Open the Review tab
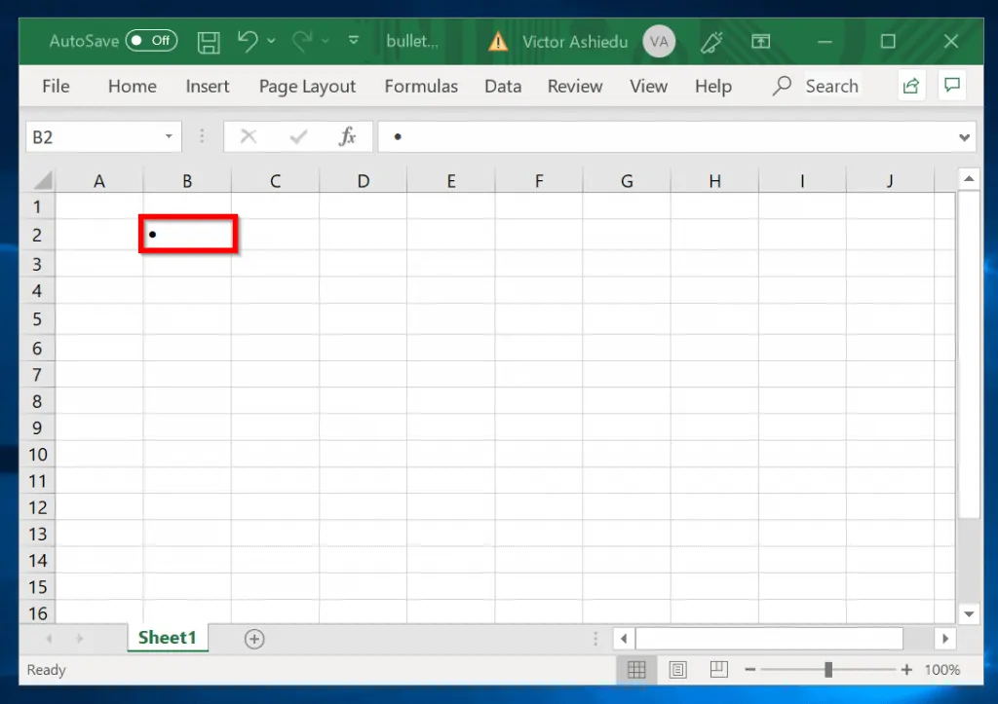This screenshot has width=998, height=704. pos(575,86)
